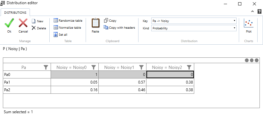The width and height of the screenshot is (263, 118).
Task: Switch to the DISTRIBUTIONS ribbon tab
Action: (x=15, y=12)
